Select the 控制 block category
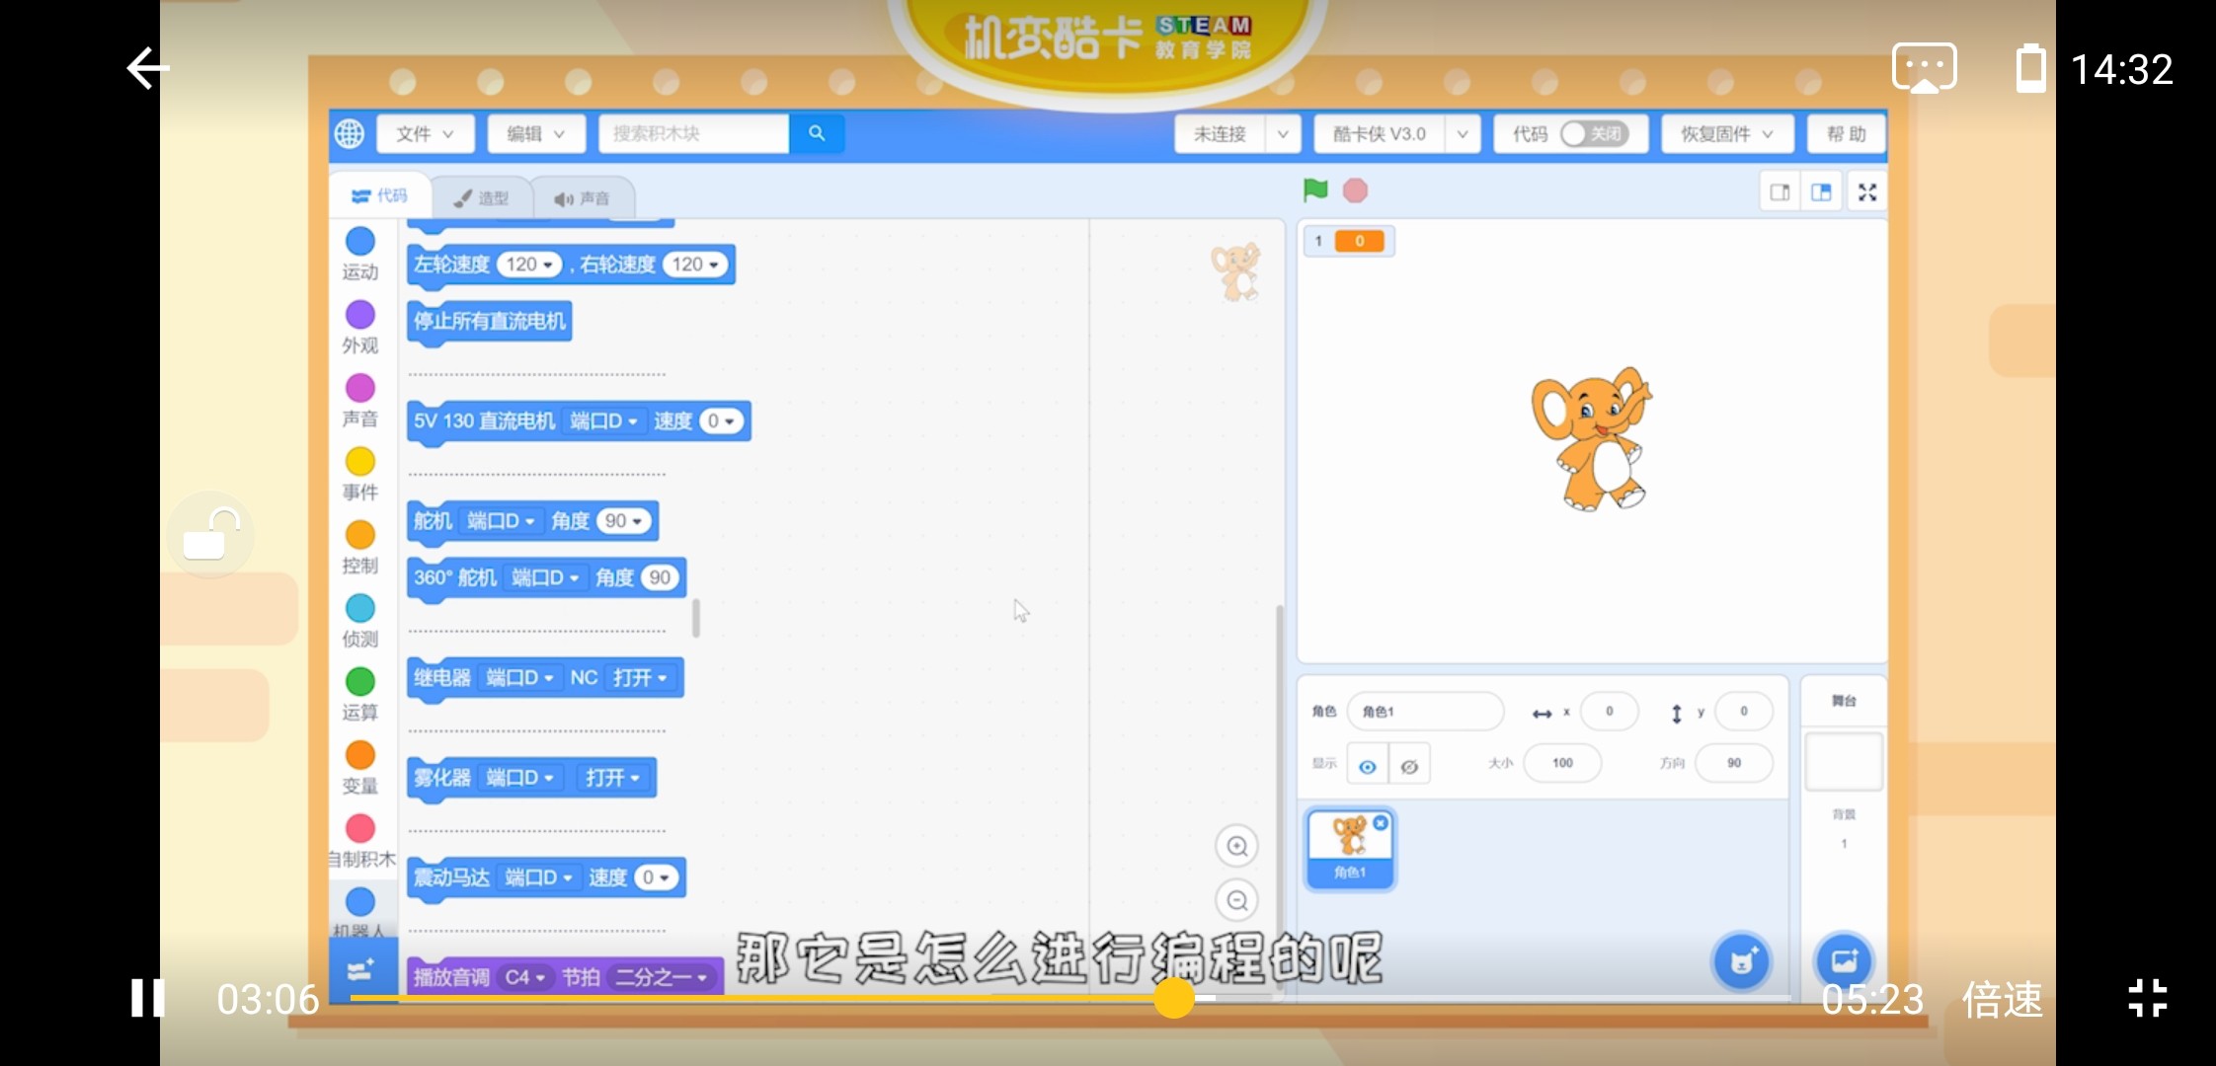The width and height of the screenshot is (2216, 1066). point(360,547)
